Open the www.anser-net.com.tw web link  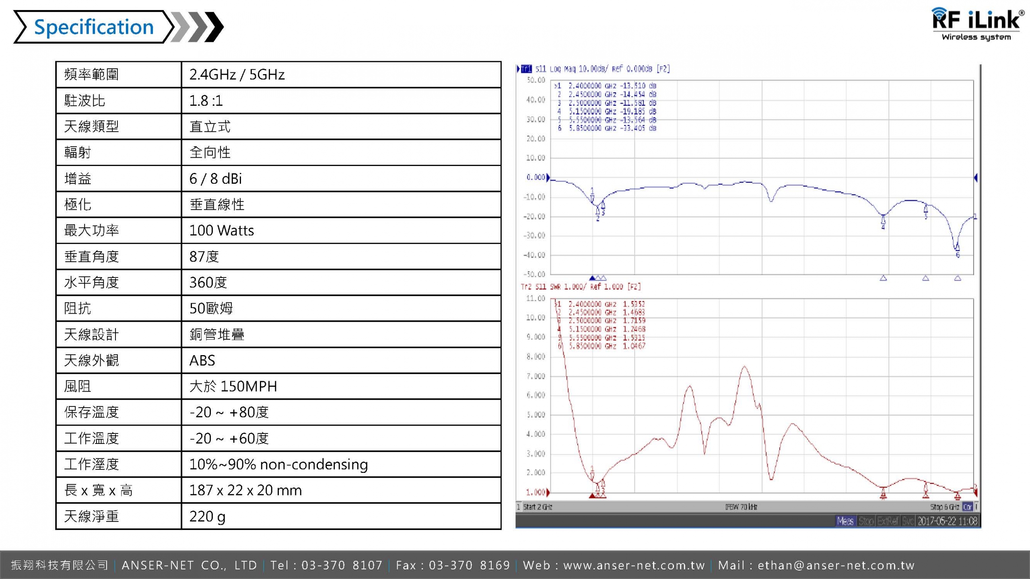click(x=634, y=565)
